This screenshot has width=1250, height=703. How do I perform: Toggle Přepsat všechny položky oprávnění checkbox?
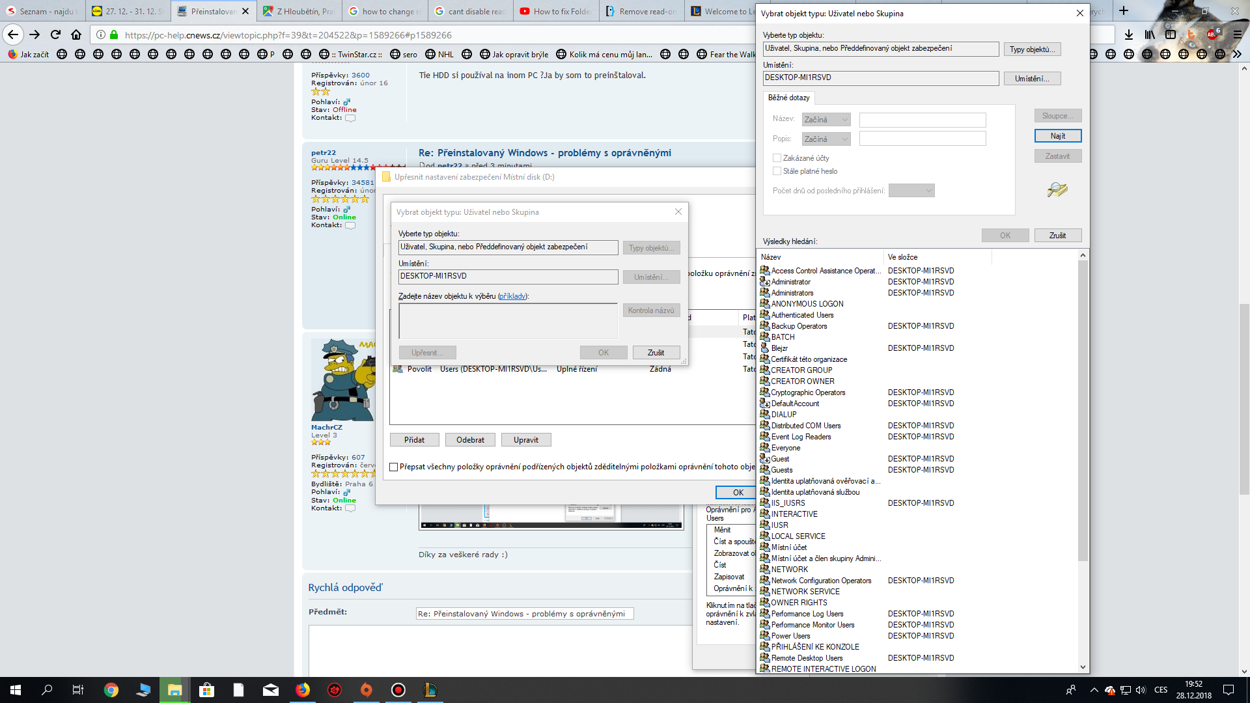coord(393,467)
